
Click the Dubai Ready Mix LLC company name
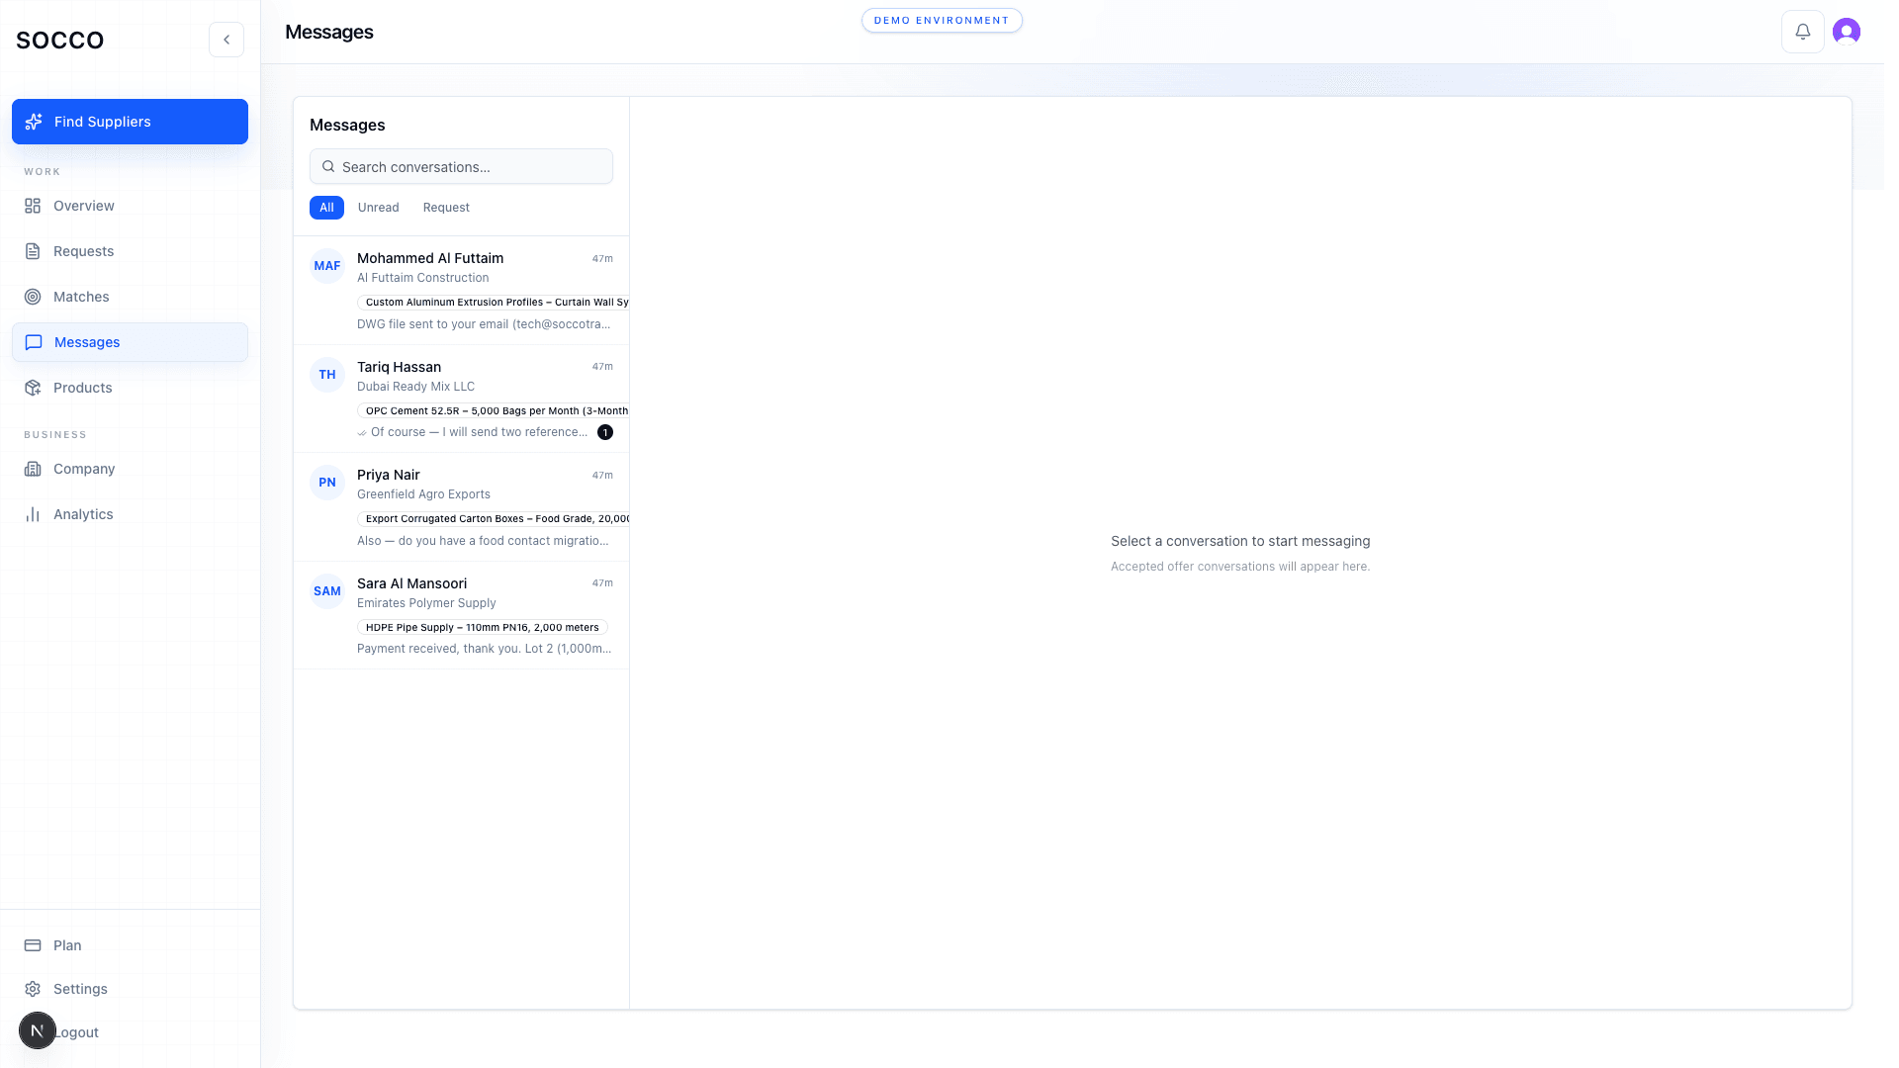pyautogui.click(x=415, y=387)
